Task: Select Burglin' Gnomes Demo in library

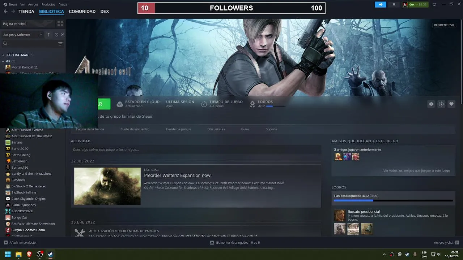Action: (x=28, y=230)
